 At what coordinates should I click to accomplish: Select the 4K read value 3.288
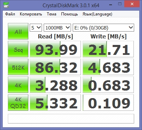coord(55,85)
